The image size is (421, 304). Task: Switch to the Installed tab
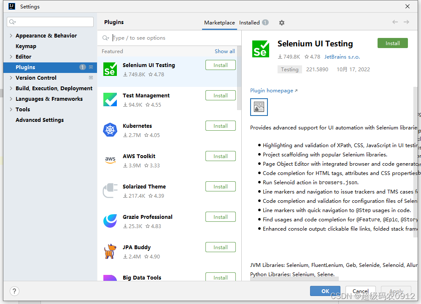pos(249,22)
